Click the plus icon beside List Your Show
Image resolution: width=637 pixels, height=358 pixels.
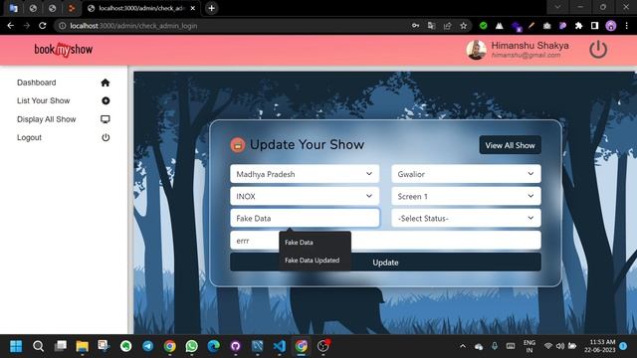[x=106, y=100]
